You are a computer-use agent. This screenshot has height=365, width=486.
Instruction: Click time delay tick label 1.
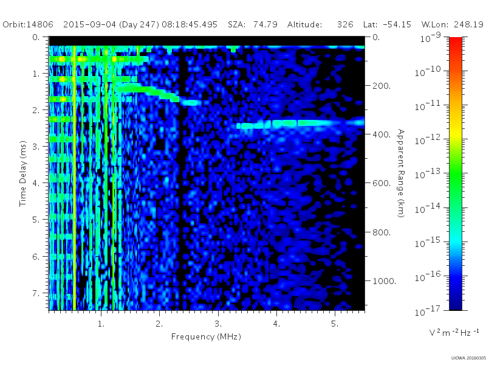pyautogui.click(x=36, y=74)
